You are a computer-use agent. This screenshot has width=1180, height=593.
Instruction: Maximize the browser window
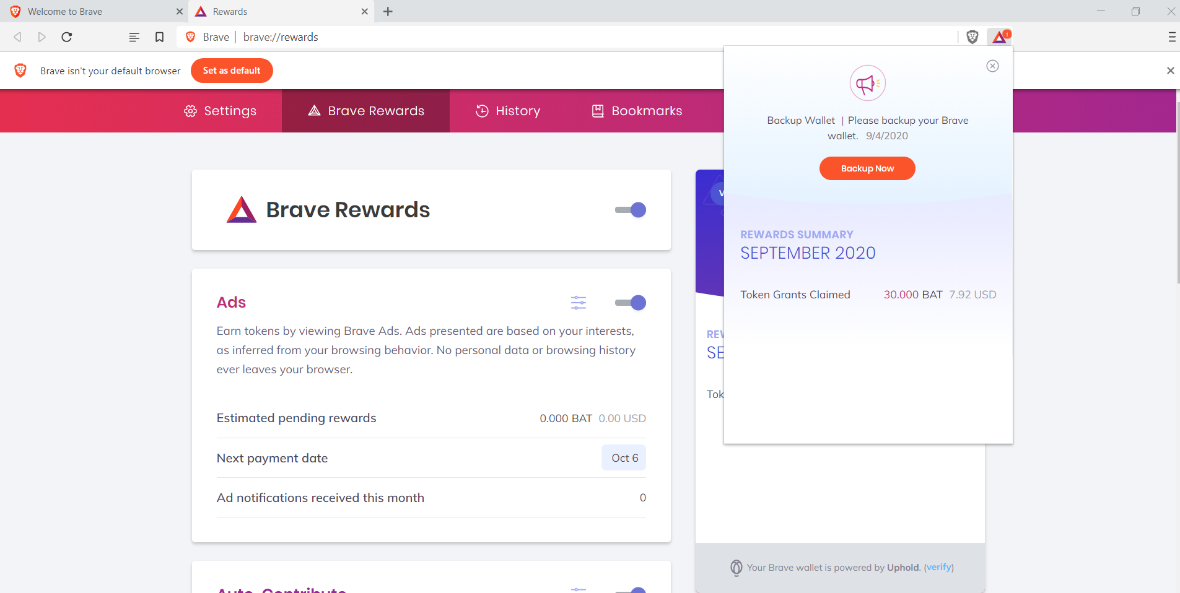1135,12
